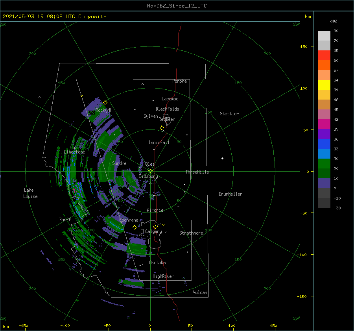The image size is (354, 331).
Task: Click the yellow diamond marker near Cochrane
Action: click(x=135, y=227)
